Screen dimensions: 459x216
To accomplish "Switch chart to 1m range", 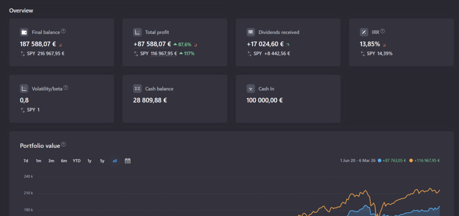I will (39, 161).
